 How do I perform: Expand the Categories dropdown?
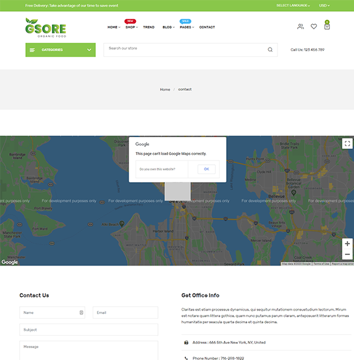[x=61, y=50]
